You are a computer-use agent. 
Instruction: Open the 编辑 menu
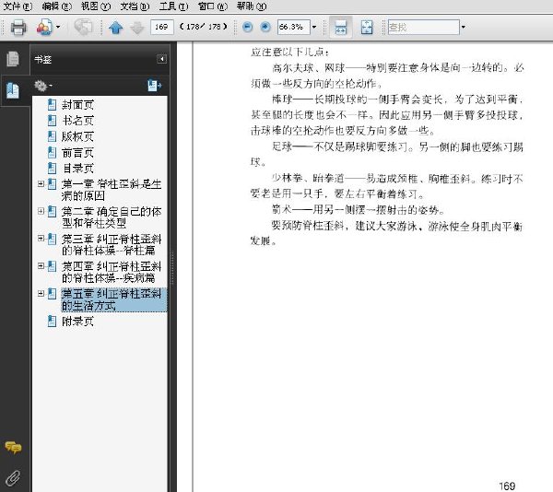tap(56, 6)
